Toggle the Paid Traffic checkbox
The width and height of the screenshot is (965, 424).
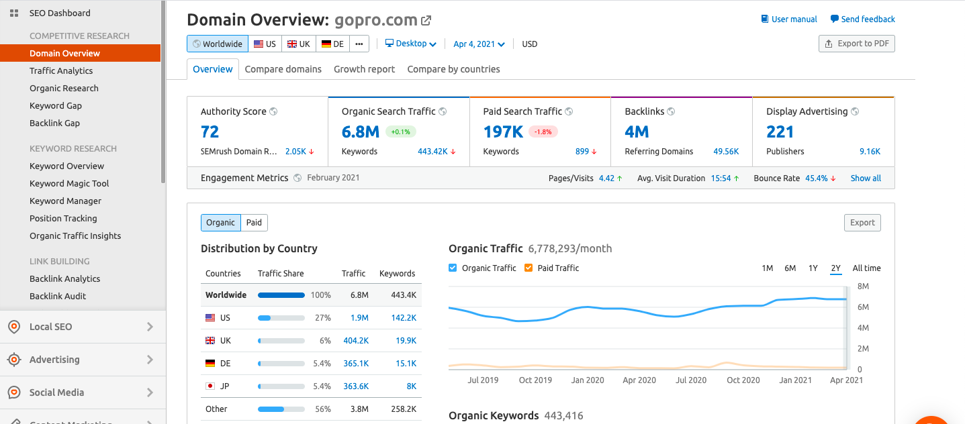click(x=529, y=268)
